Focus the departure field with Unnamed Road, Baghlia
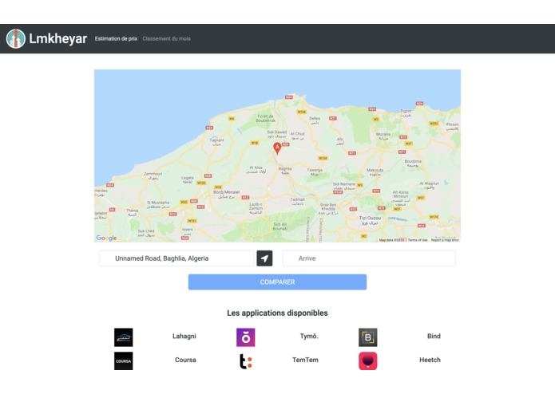The height and width of the screenshot is (394, 555). 176,258
